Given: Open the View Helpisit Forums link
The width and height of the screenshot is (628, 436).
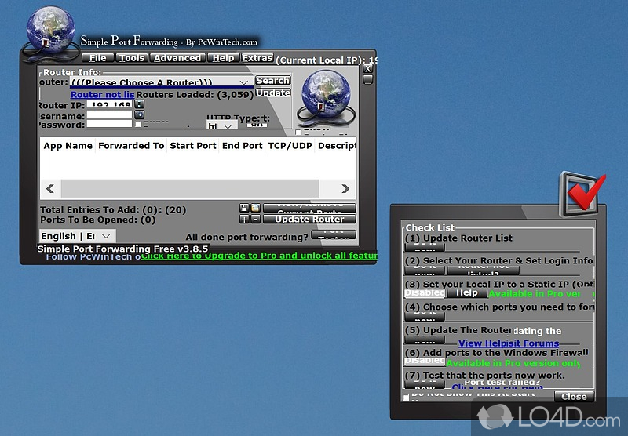Looking at the screenshot, I should coord(509,343).
